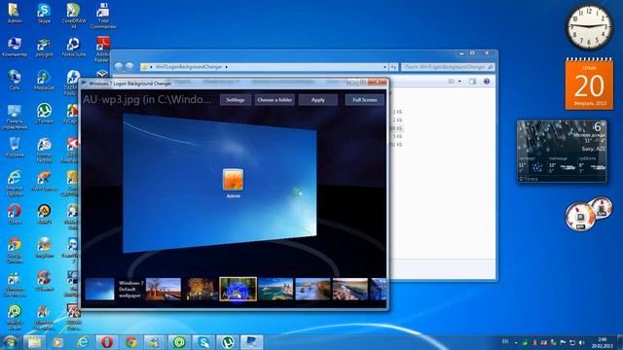Open the Explorer address bar history dropdown
This screenshot has height=350, width=623.
[385, 67]
